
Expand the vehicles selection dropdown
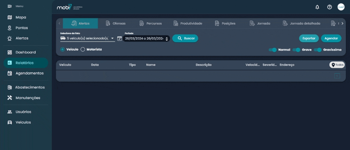point(112,38)
